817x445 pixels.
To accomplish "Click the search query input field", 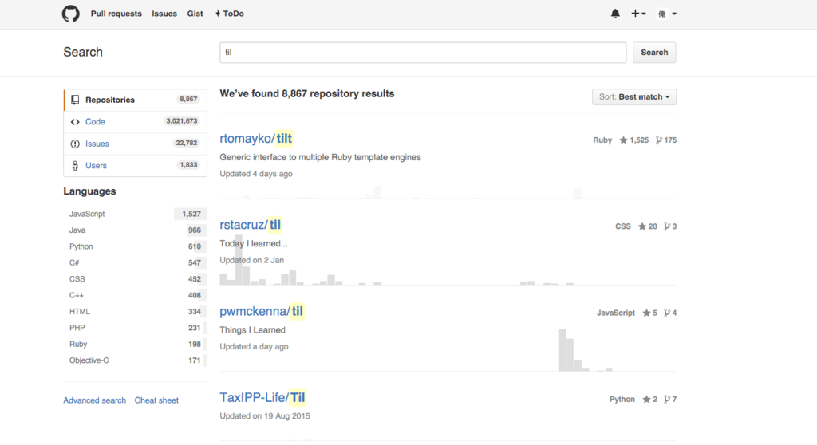I will [423, 53].
